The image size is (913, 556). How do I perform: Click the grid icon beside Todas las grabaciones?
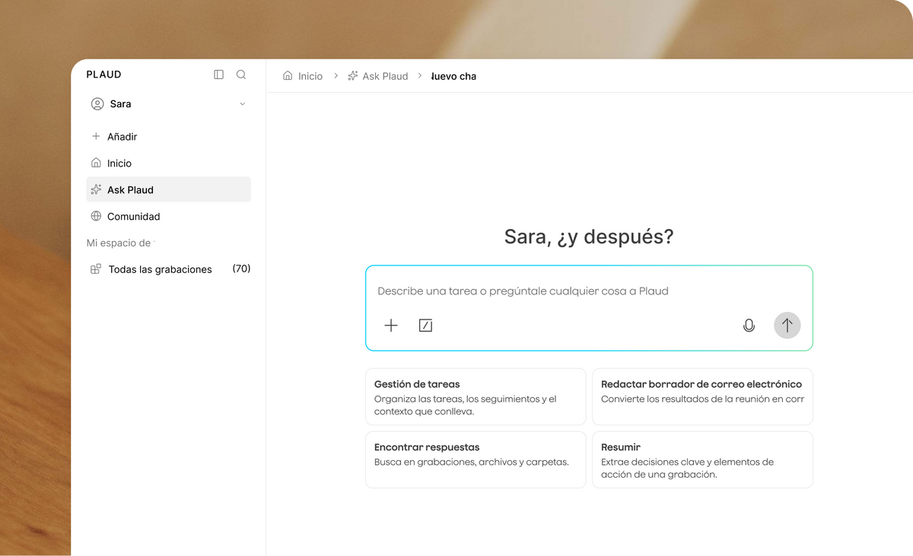click(x=96, y=269)
